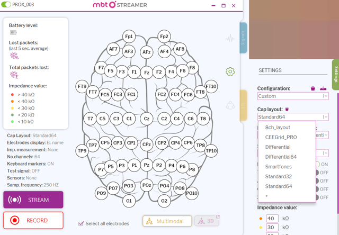Viewport: 339px width, 235px height.
Task: Uncheck Select all electrodes checkbox
Action: pyautogui.click(x=81, y=223)
